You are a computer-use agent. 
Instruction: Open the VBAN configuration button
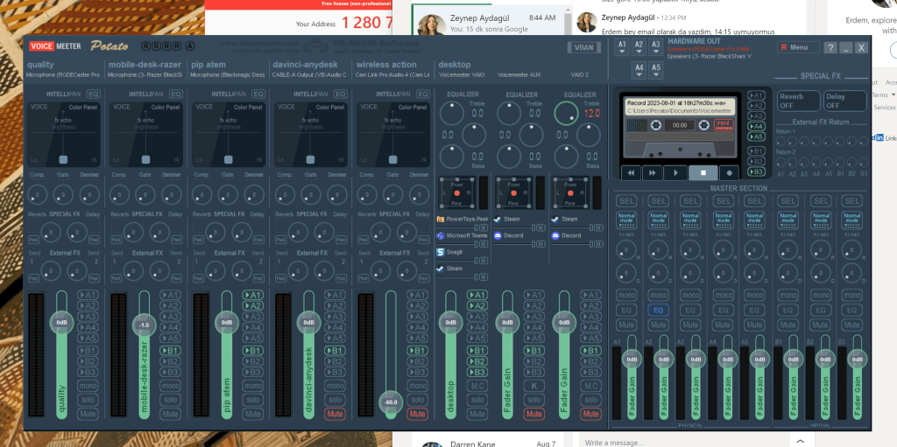pyautogui.click(x=584, y=48)
